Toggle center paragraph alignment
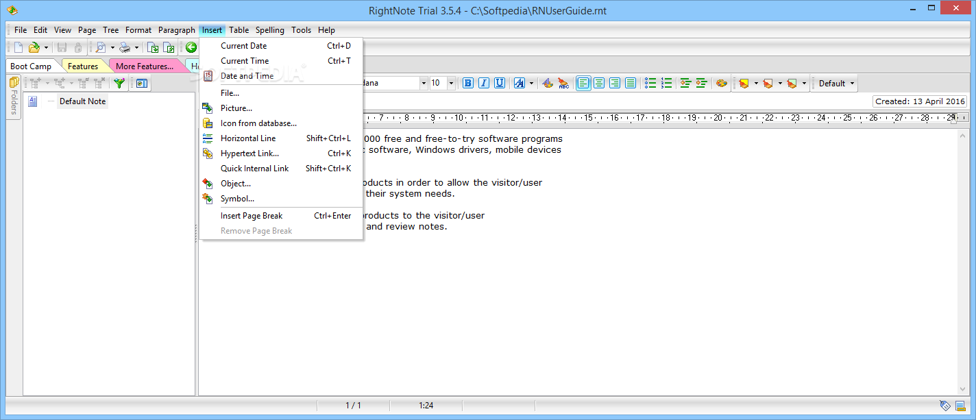 coord(599,83)
